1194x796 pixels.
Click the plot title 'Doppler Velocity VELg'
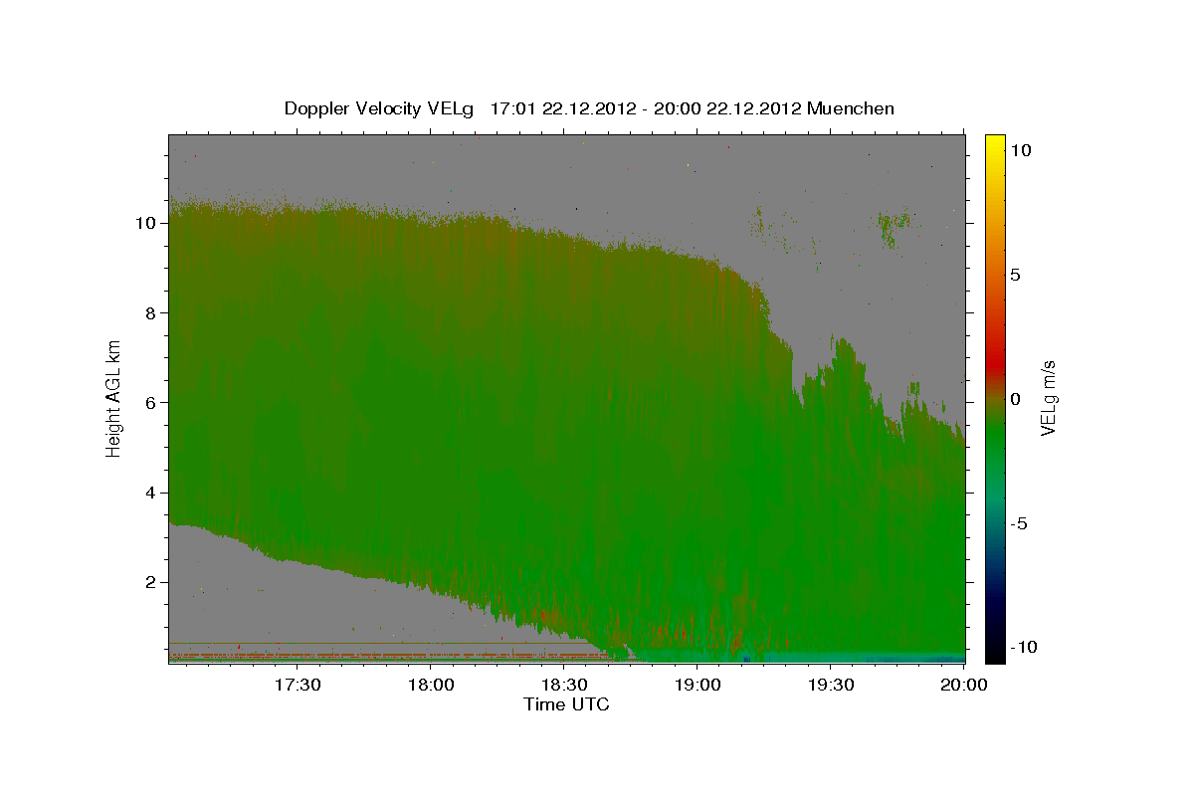pyautogui.click(x=378, y=108)
